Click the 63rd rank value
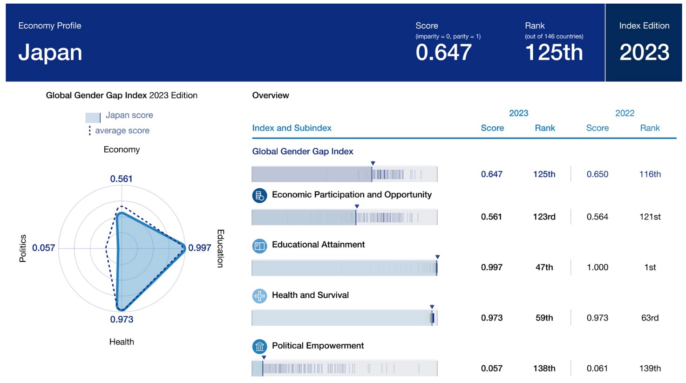 tap(650, 318)
